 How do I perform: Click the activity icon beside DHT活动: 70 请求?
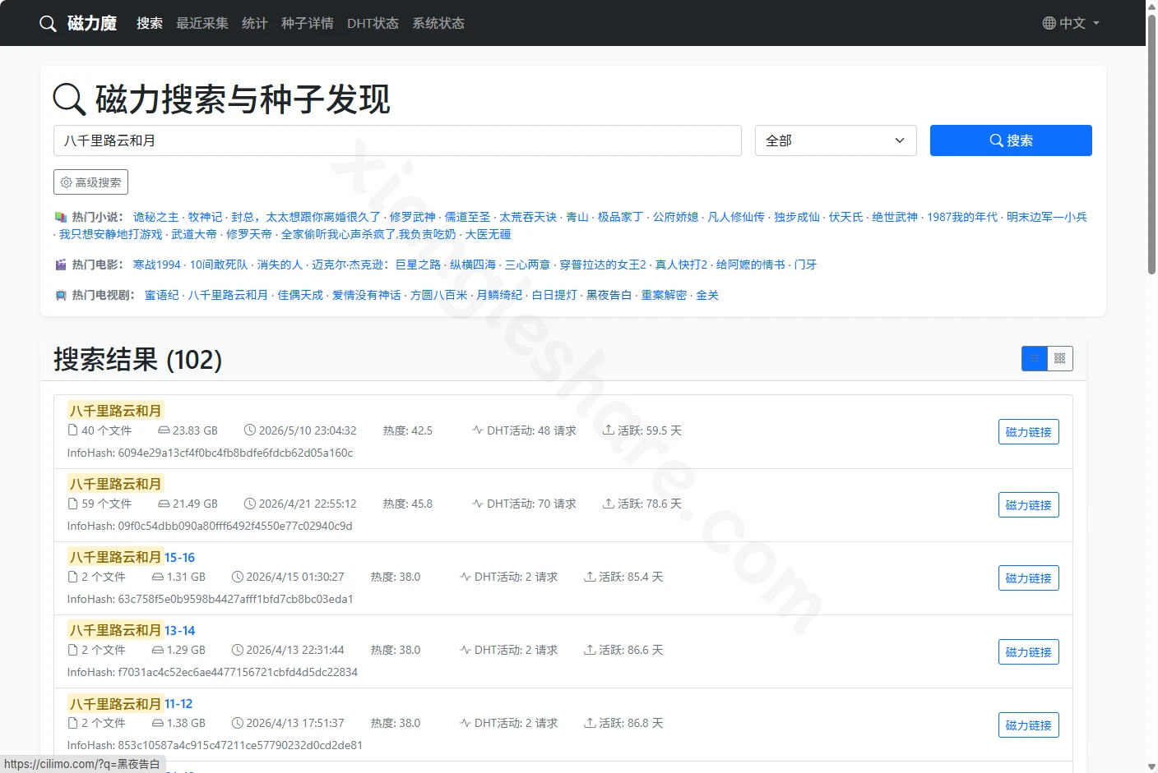pyautogui.click(x=478, y=504)
